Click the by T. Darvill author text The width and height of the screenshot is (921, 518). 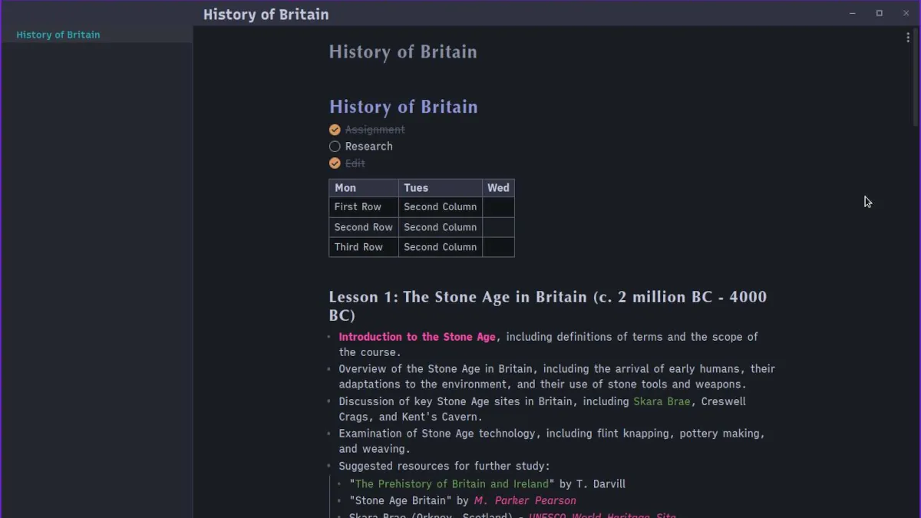click(x=593, y=484)
